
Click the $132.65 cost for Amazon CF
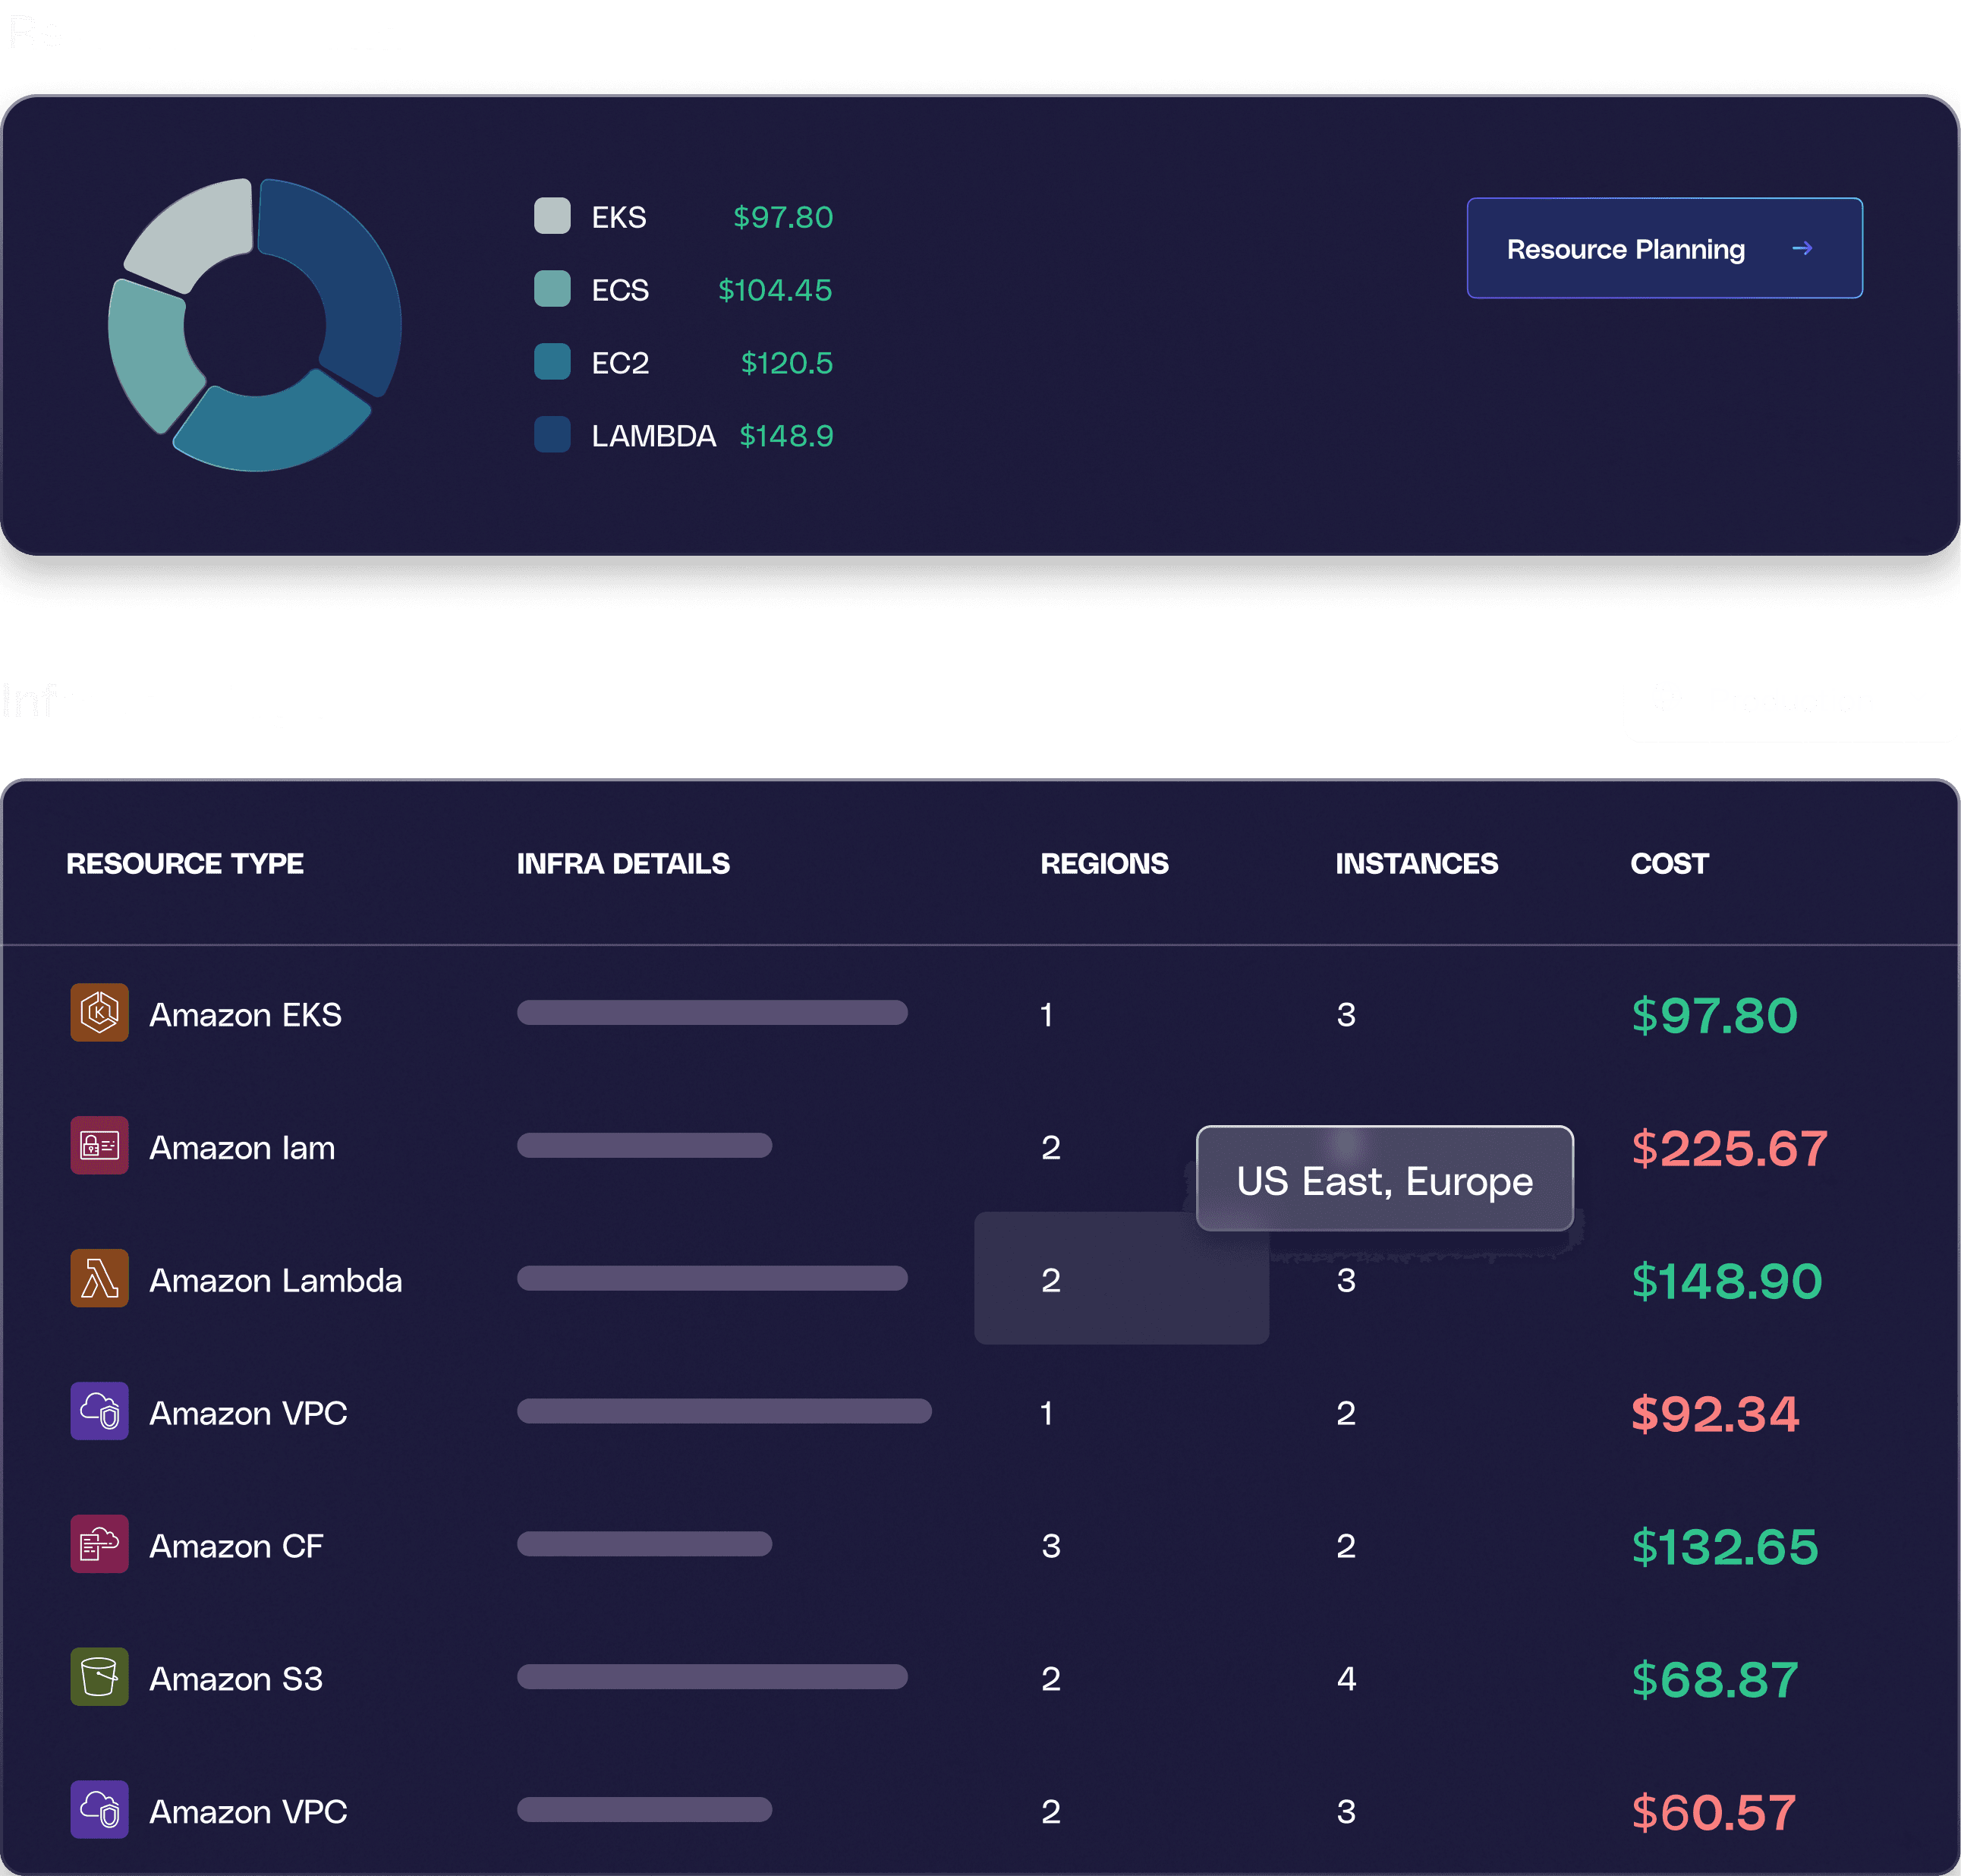[x=1724, y=1548]
